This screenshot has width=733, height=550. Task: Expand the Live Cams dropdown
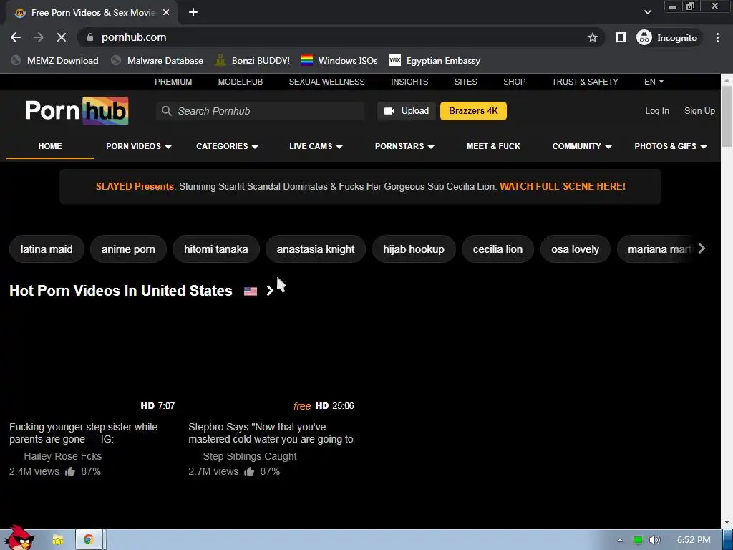pyautogui.click(x=316, y=146)
